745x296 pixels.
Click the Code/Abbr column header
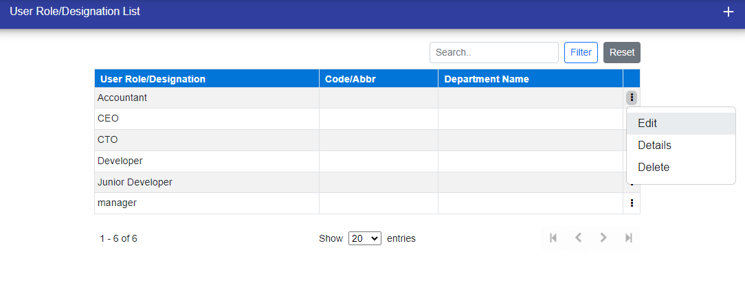(351, 79)
